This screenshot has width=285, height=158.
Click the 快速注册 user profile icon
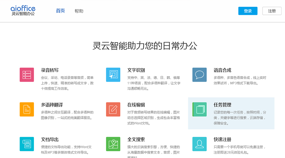click(x=199, y=144)
